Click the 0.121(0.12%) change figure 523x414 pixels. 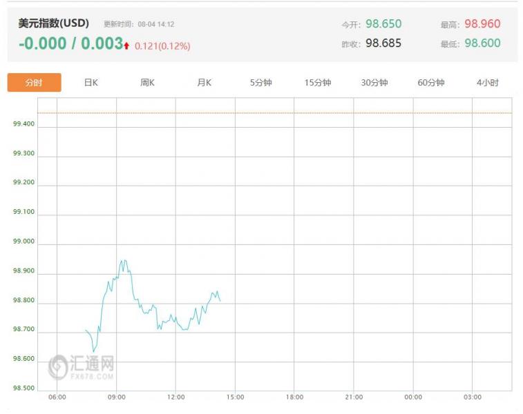[162, 46]
